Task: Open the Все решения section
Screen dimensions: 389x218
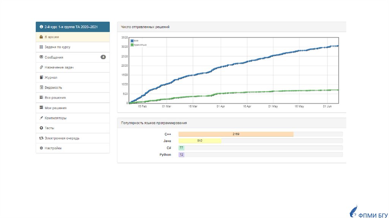Action: (x=55, y=98)
